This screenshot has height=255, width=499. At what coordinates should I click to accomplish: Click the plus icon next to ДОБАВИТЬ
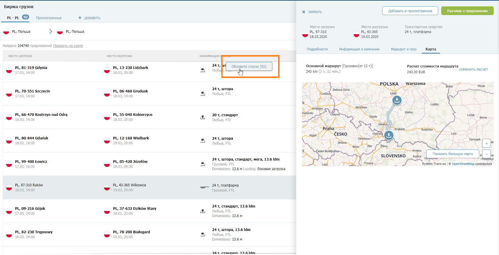(80, 18)
